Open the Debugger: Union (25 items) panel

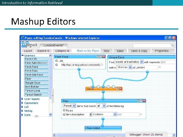coord(146,134)
